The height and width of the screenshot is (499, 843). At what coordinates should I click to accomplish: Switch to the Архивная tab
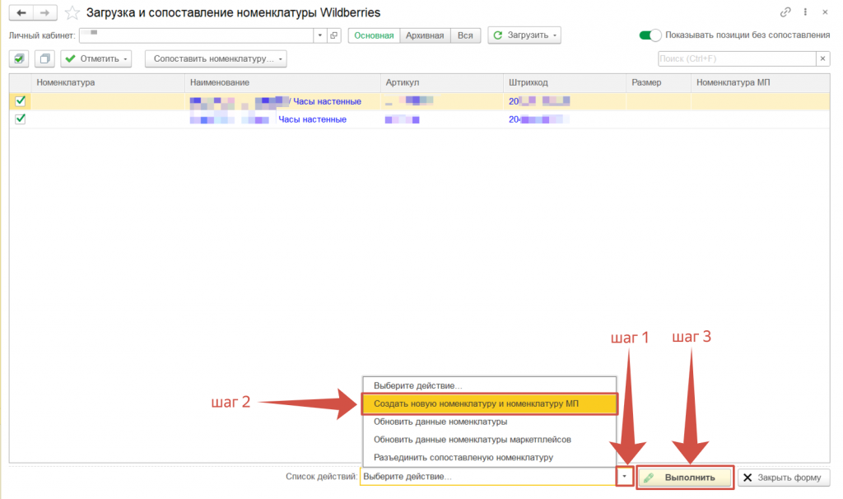425,35
